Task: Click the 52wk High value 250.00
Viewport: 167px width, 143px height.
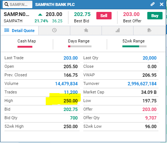Action: [71, 127]
